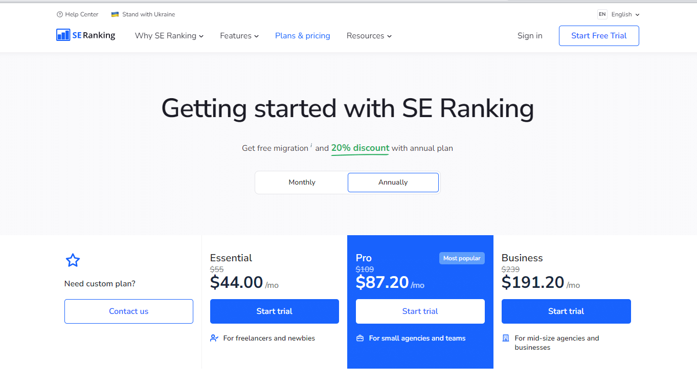Select Monthly billing option
Screen dimensions: 697x385
[x=302, y=183]
